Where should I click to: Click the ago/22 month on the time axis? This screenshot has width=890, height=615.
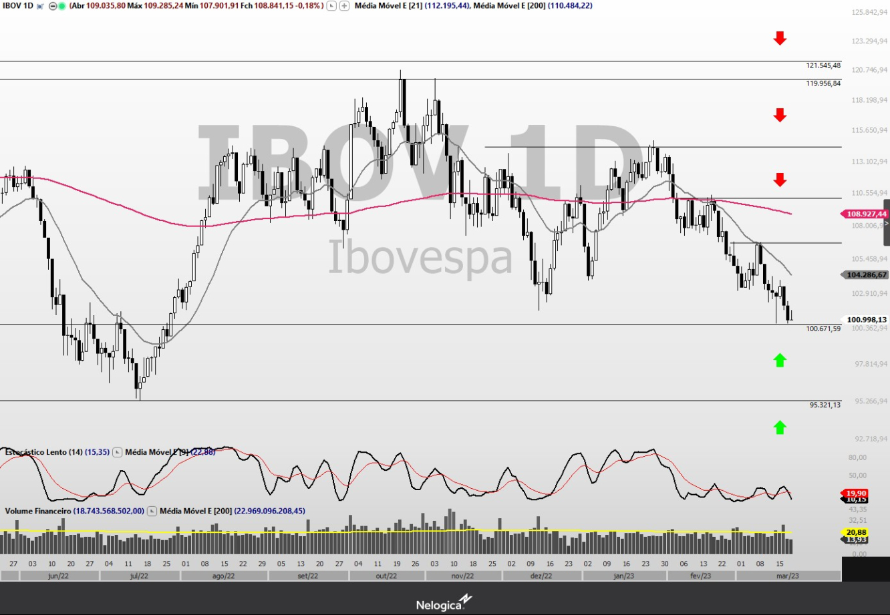point(223,576)
